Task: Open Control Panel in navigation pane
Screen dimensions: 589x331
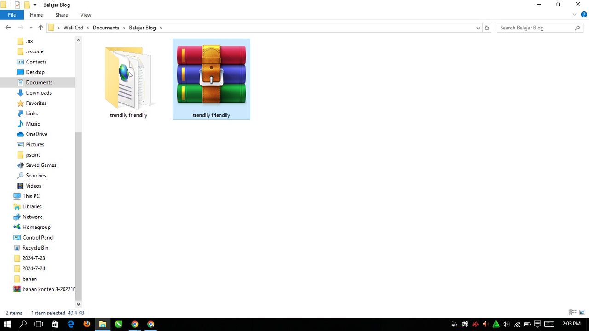Action: click(38, 238)
